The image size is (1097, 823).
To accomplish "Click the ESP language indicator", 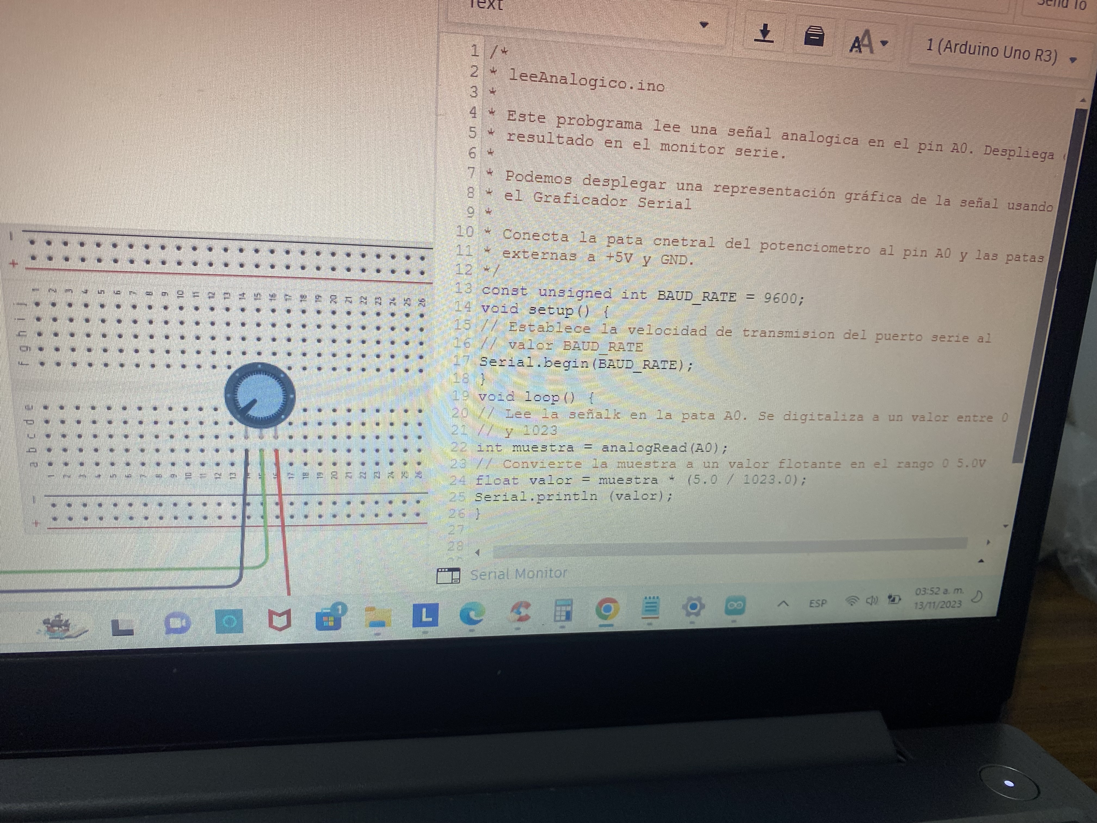I will [817, 604].
